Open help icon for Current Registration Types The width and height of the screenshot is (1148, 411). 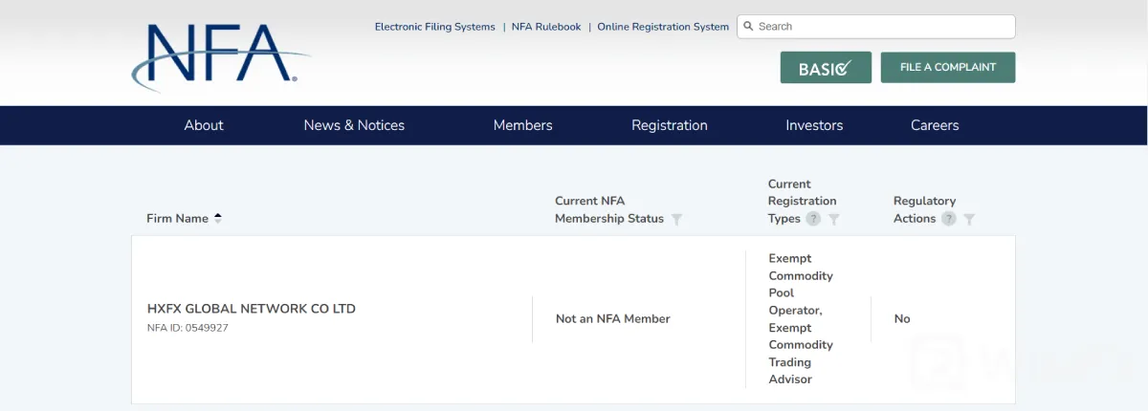coord(813,219)
